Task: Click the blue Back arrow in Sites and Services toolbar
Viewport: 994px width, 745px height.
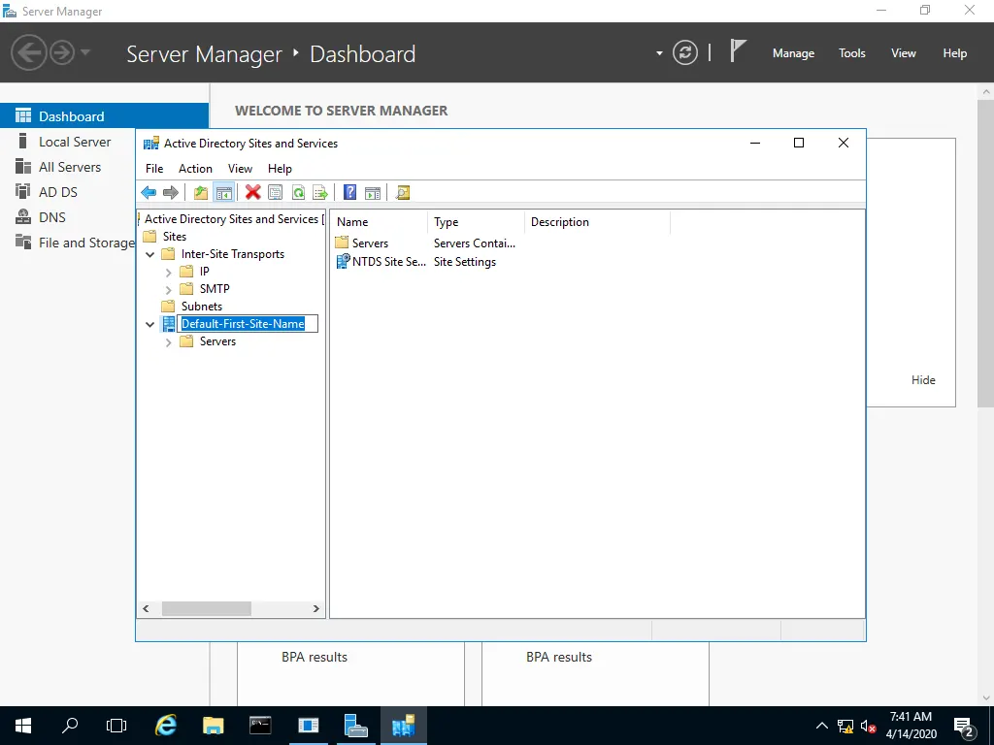Action: pos(149,193)
